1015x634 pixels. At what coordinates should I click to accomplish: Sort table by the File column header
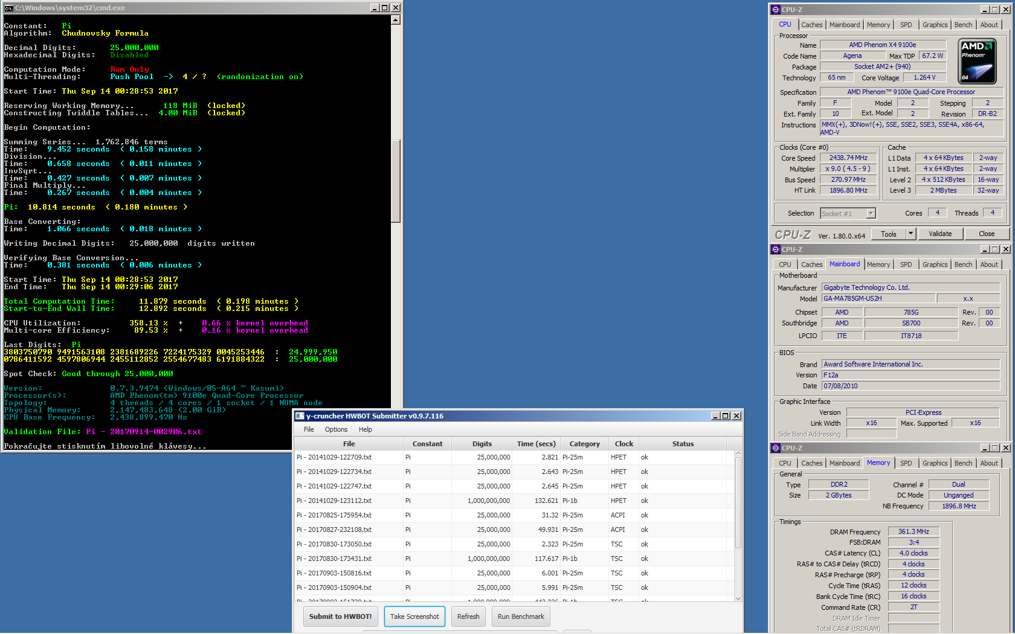[349, 444]
